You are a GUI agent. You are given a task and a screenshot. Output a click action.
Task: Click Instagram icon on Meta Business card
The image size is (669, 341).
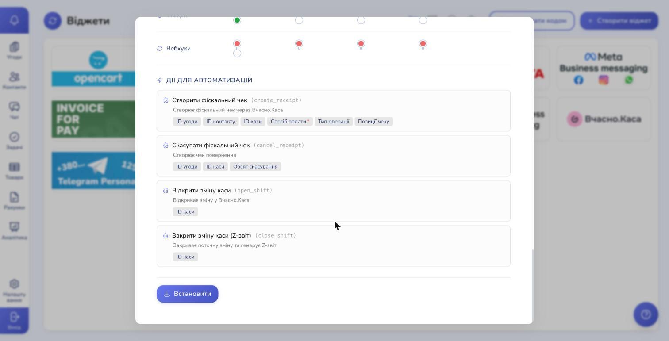[x=604, y=80]
